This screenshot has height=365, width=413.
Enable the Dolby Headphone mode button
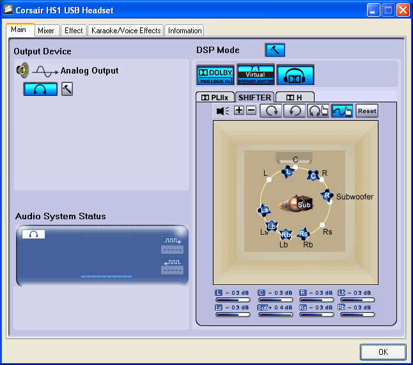(295, 75)
